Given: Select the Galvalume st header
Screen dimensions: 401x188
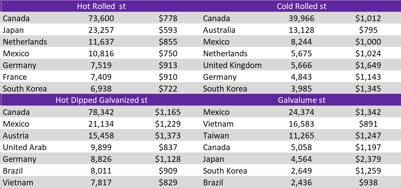Looking at the screenshot, I should (302, 100).
